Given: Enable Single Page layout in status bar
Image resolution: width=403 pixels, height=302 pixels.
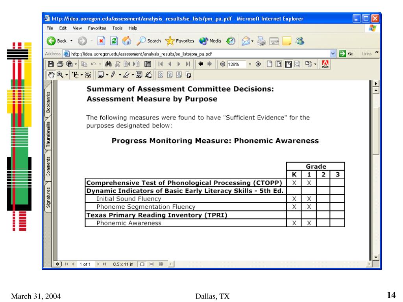Looking at the screenshot, I should pyautogui.click(x=142, y=264).
